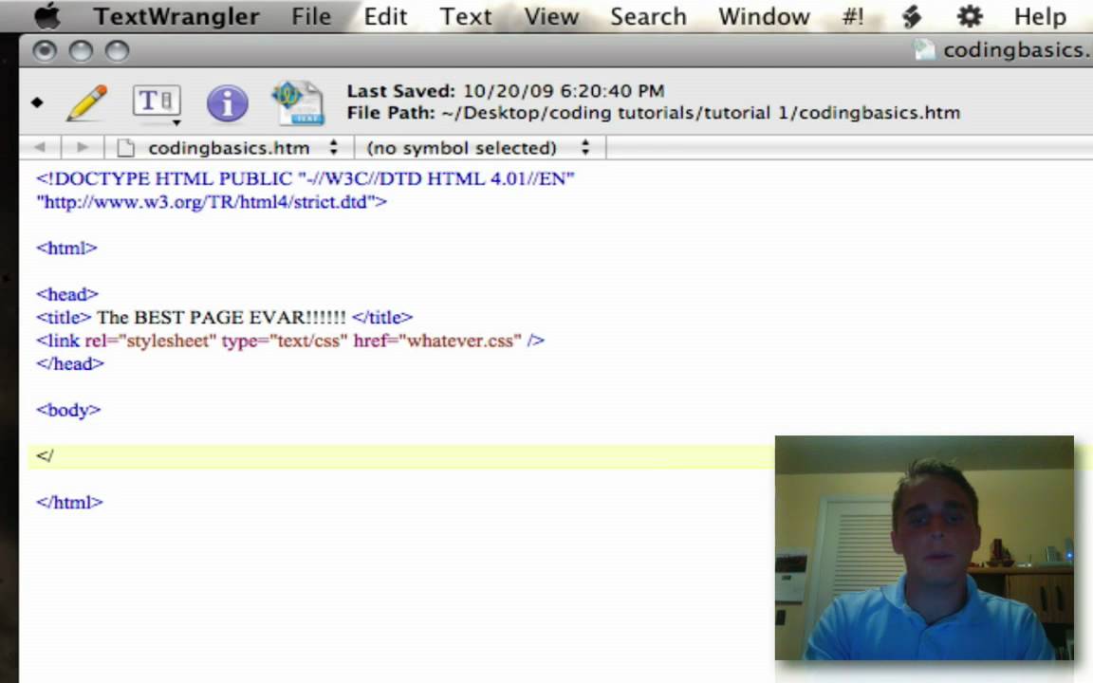Click the document file type icon in toolbar
Viewport: 1093px width, 683px height.
tap(298, 103)
